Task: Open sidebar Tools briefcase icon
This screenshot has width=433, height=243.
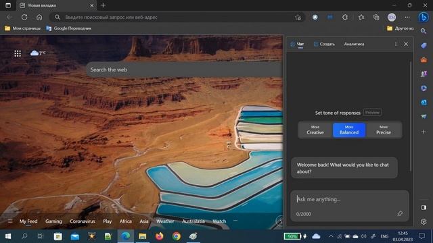Action: click(x=424, y=59)
